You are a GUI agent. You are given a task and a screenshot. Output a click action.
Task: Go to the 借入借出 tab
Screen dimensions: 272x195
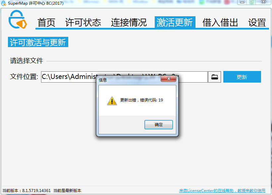(x=220, y=23)
